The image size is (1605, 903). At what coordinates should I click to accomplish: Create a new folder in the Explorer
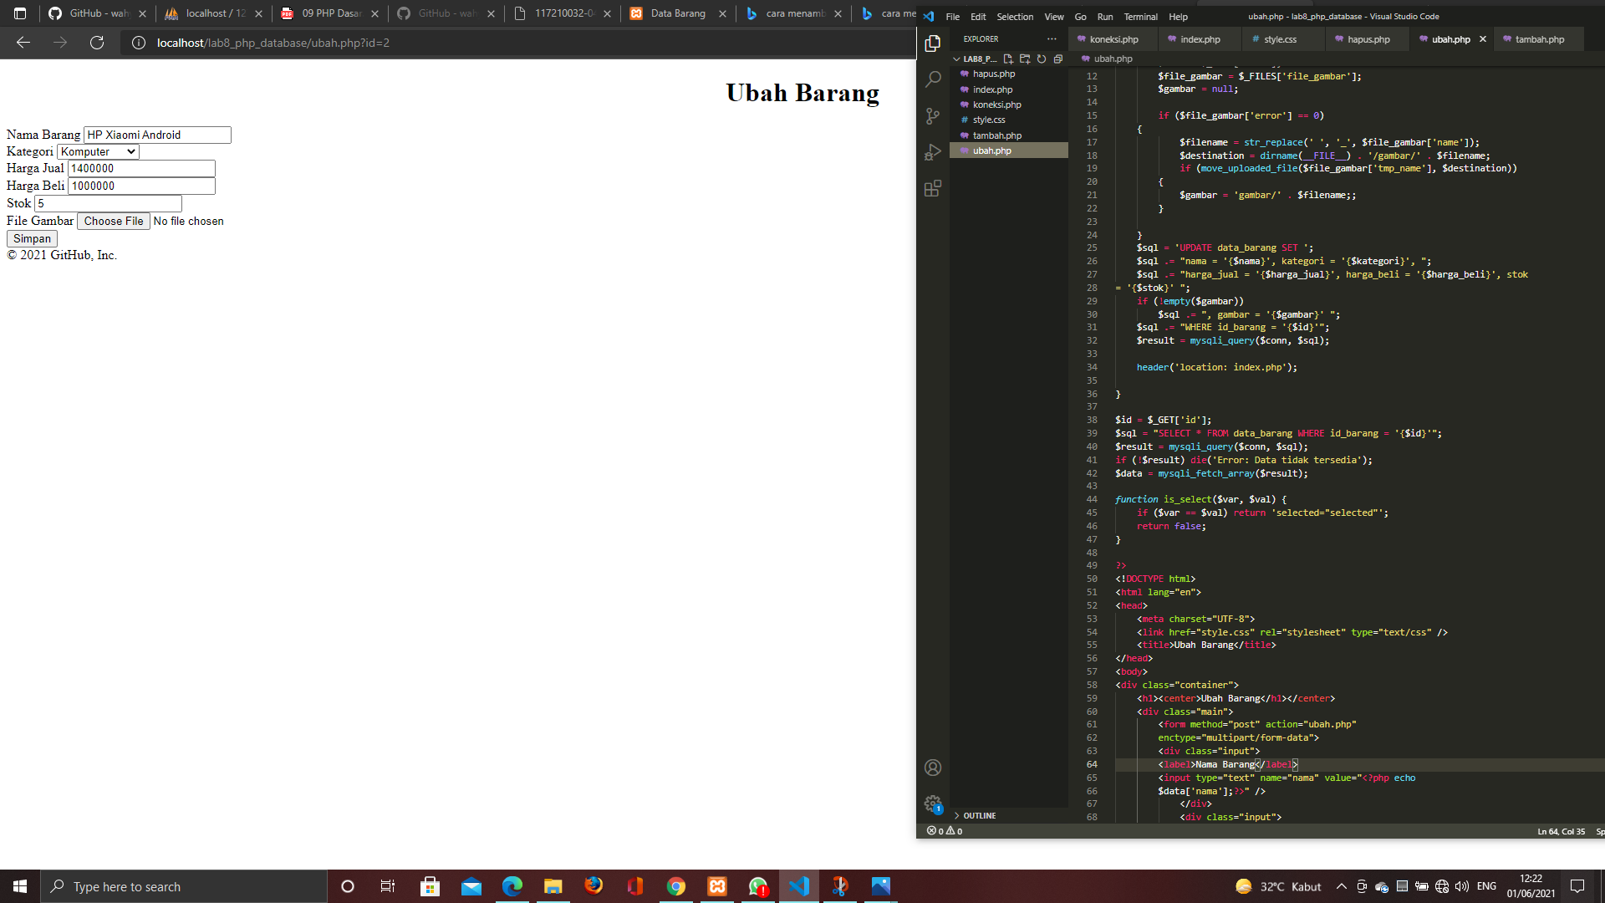click(x=1025, y=59)
